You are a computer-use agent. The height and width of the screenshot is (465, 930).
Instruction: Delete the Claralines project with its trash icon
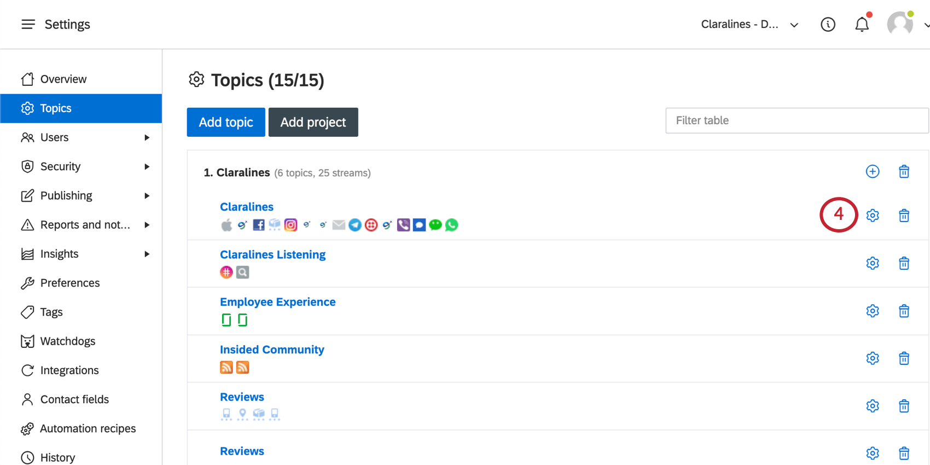pos(904,171)
